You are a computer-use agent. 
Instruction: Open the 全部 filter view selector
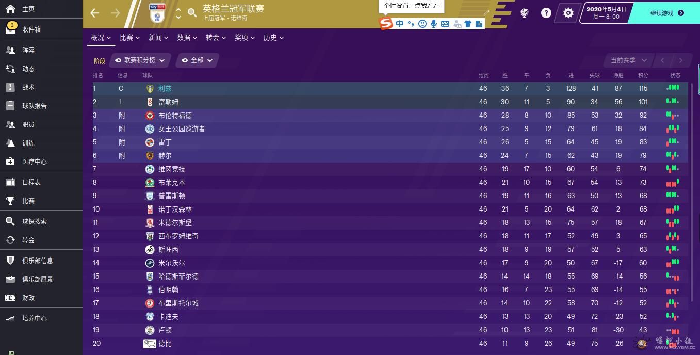click(197, 60)
